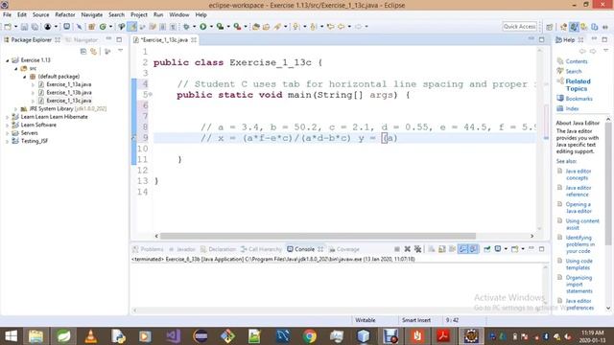Click the New Java Class icon
Image resolution: width=614 pixels, height=345 pixels.
103,27
